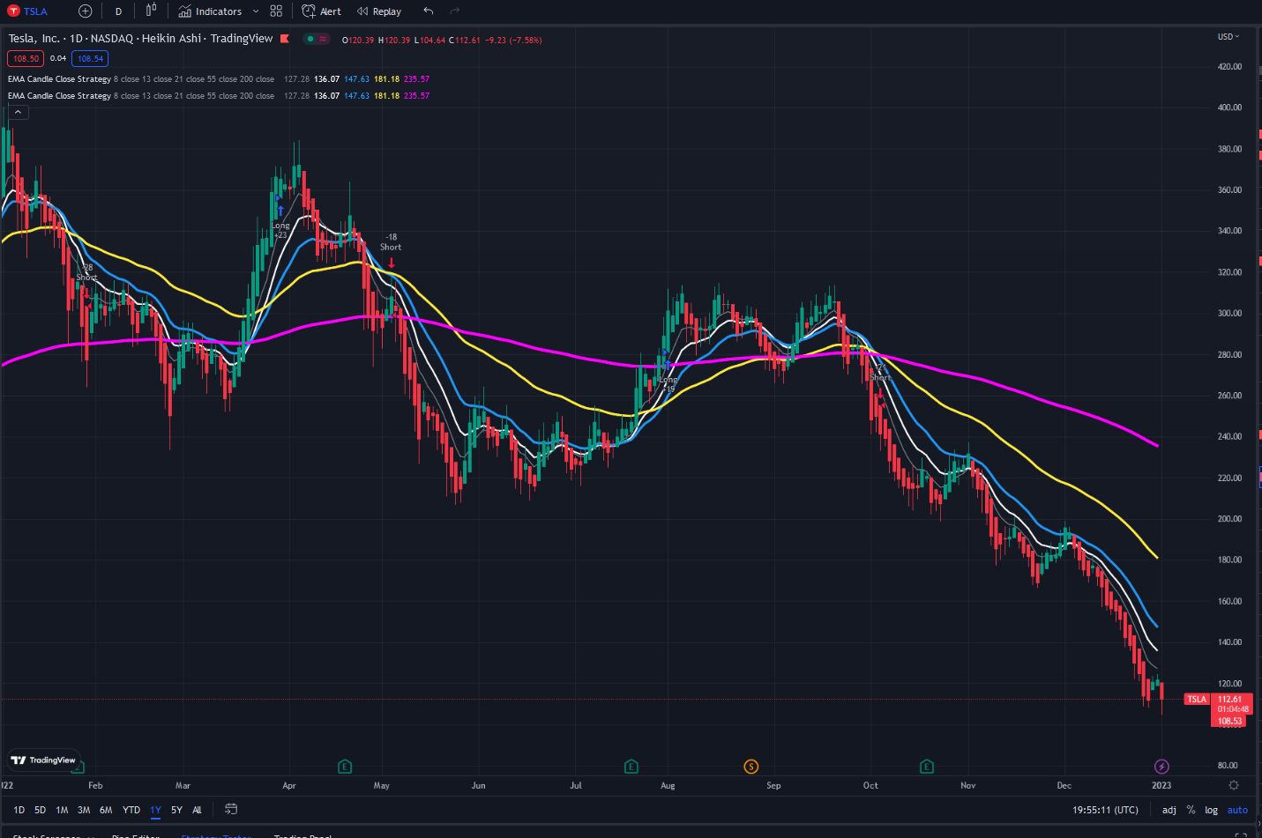Image resolution: width=1262 pixels, height=838 pixels.
Task: Set time range to 5D
Action: (40, 810)
